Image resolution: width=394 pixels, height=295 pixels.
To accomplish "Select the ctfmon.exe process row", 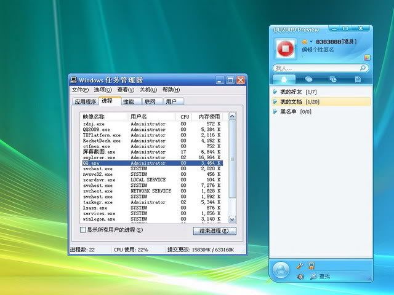I will [152, 146].
